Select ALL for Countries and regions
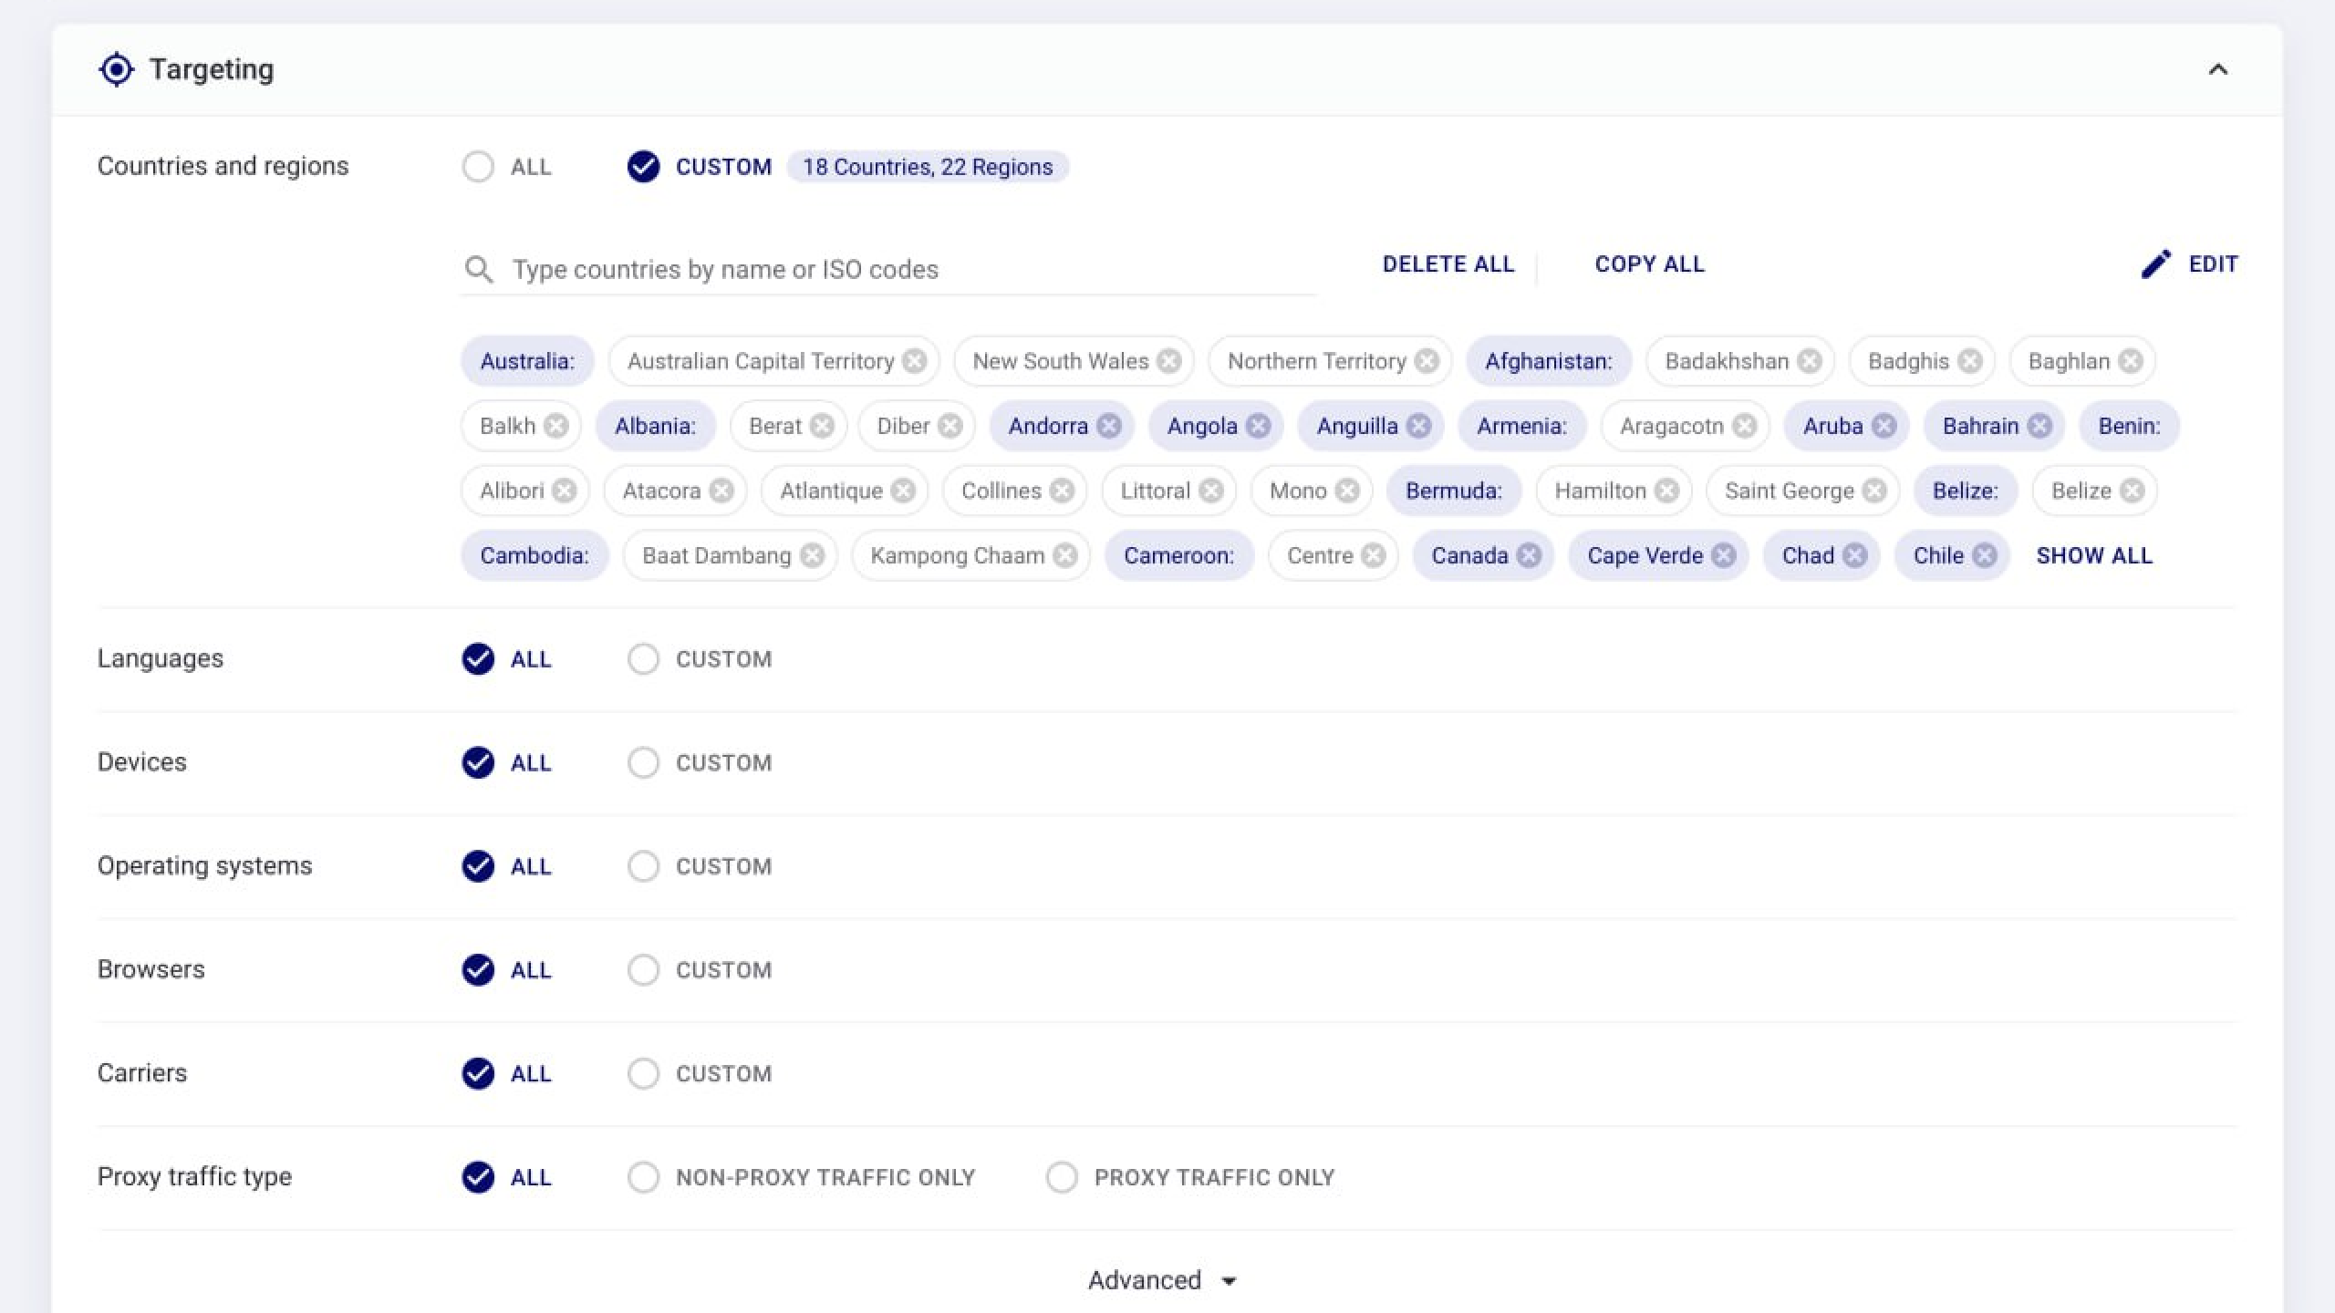This screenshot has height=1313, width=2335. pyautogui.click(x=478, y=167)
